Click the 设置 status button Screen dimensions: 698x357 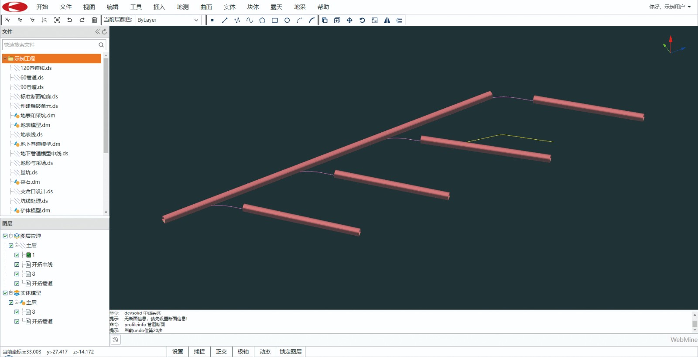click(178, 352)
